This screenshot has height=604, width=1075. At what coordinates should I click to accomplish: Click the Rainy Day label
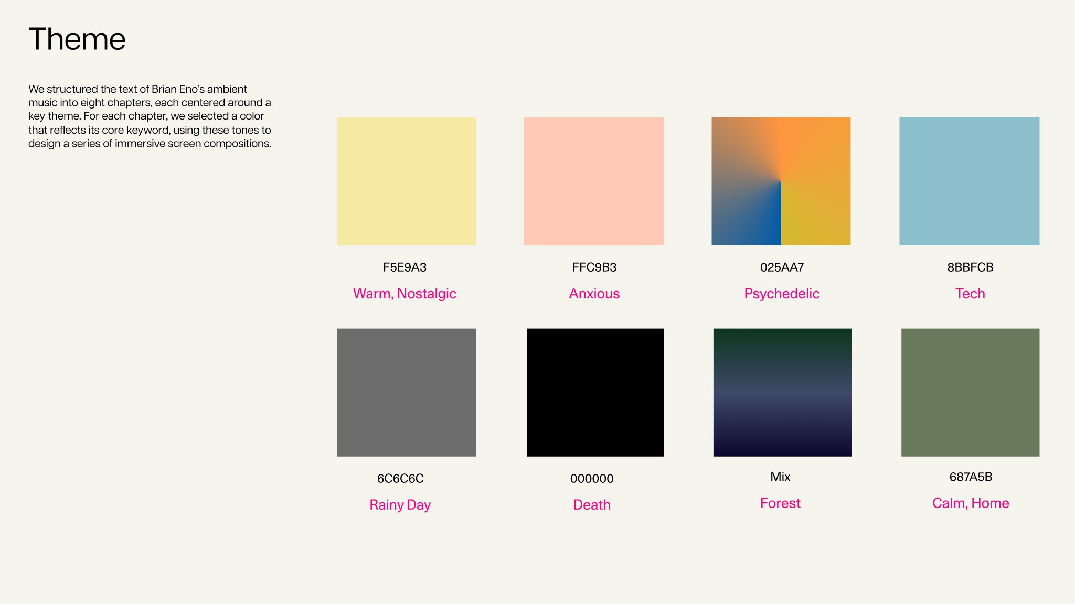[400, 505]
